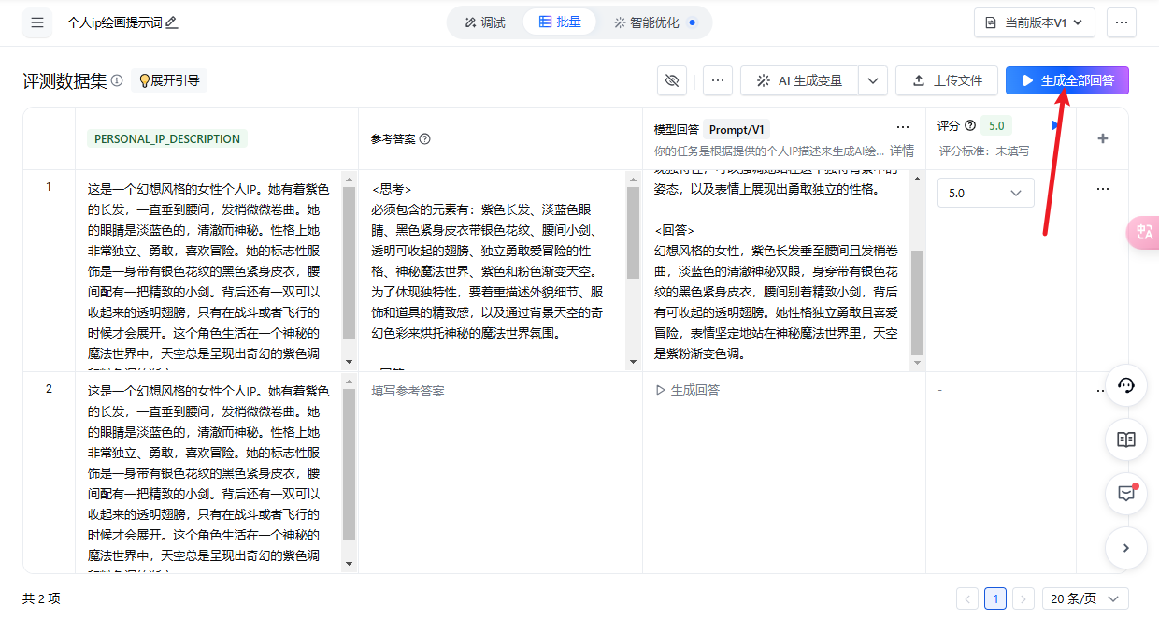This screenshot has height=634, width=1159.
Task: Open the 当前版本V1 version dropdown
Action: coord(1035,22)
